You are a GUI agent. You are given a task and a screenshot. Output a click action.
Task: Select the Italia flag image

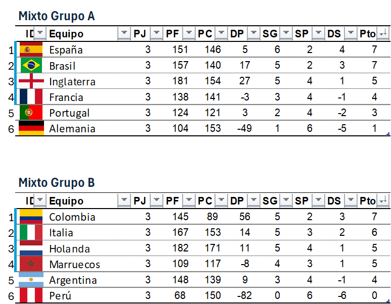click(30, 232)
